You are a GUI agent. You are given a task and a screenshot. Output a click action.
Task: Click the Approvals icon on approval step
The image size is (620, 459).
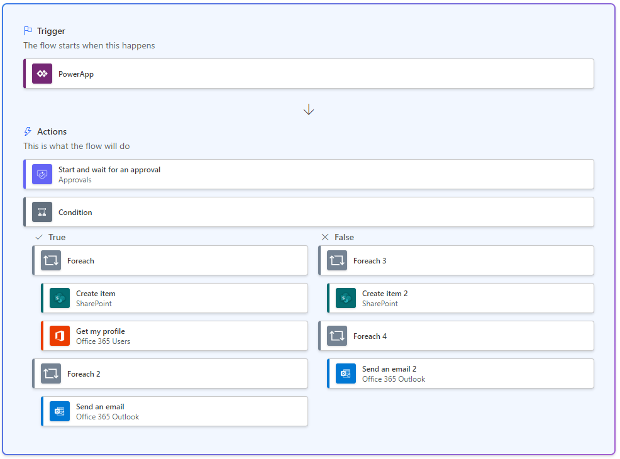pyautogui.click(x=42, y=174)
